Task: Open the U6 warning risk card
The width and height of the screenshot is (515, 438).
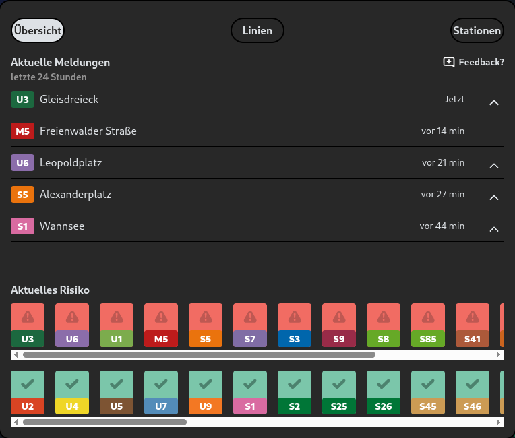Action: (72, 325)
